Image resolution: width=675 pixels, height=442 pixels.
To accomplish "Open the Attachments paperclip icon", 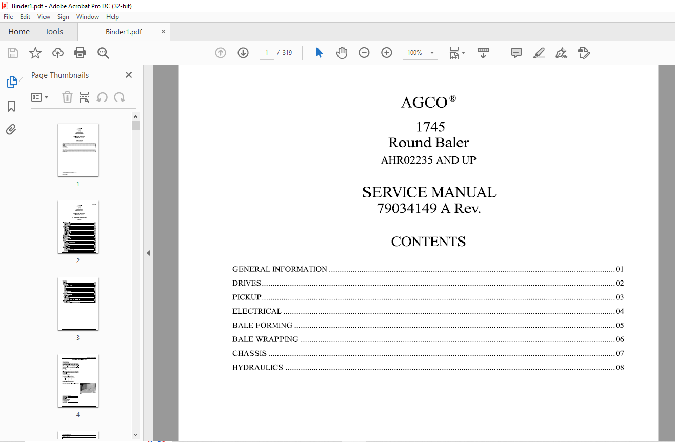I will [x=11, y=129].
